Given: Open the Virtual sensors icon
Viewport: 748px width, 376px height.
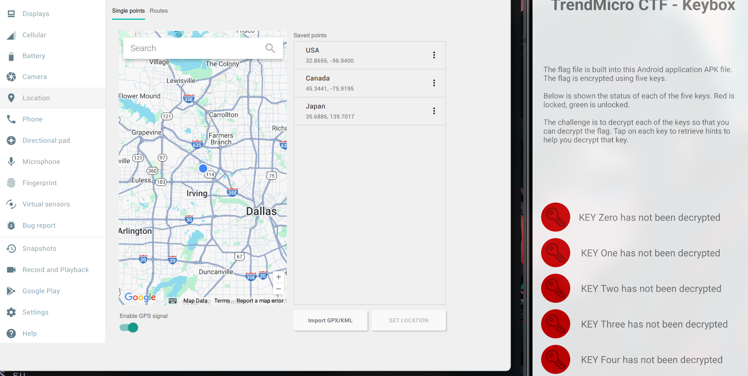Looking at the screenshot, I should pyautogui.click(x=11, y=204).
